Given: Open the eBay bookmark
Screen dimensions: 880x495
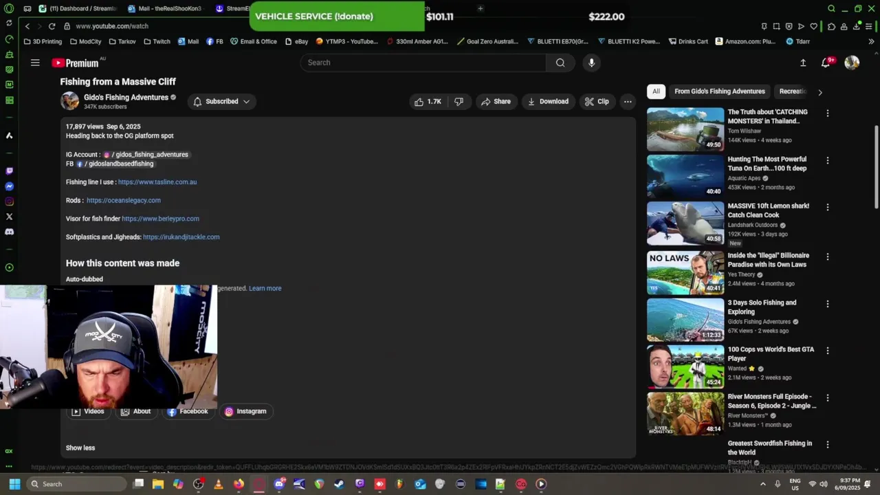Looking at the screenshot, I should [296, 41].
